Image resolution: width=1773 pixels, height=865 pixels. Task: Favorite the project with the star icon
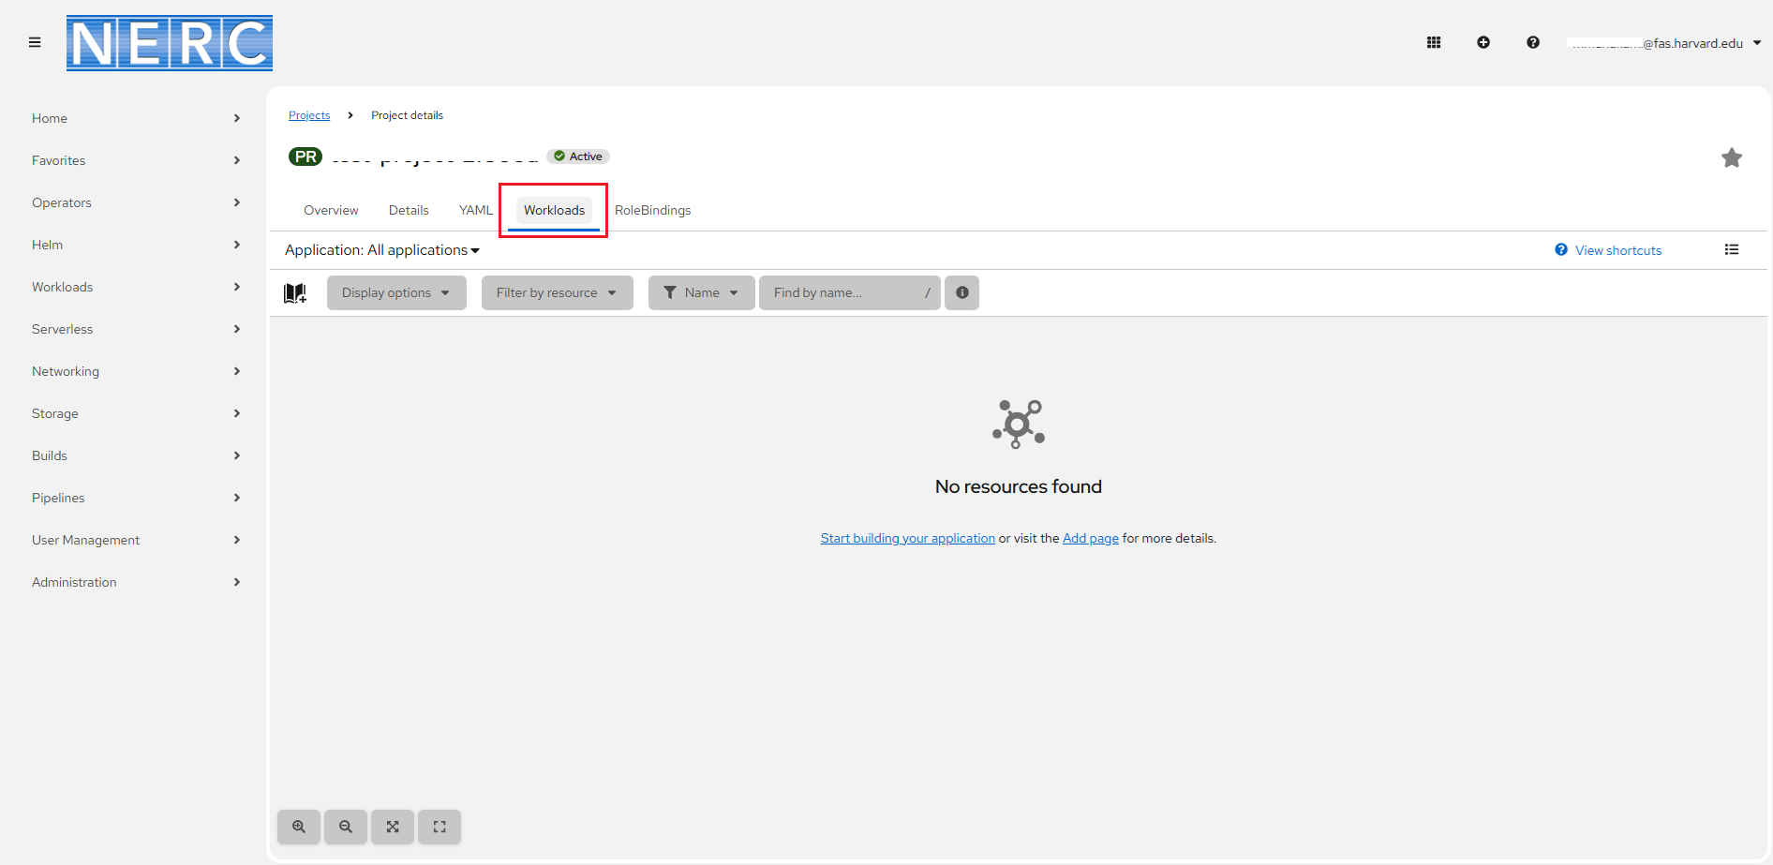coord(1731,158)
